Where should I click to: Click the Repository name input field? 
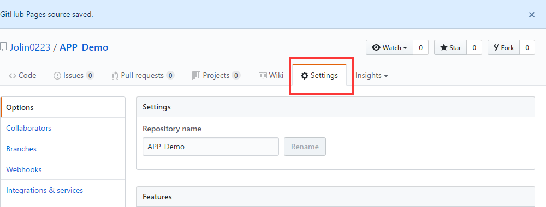tap(211, 147)
